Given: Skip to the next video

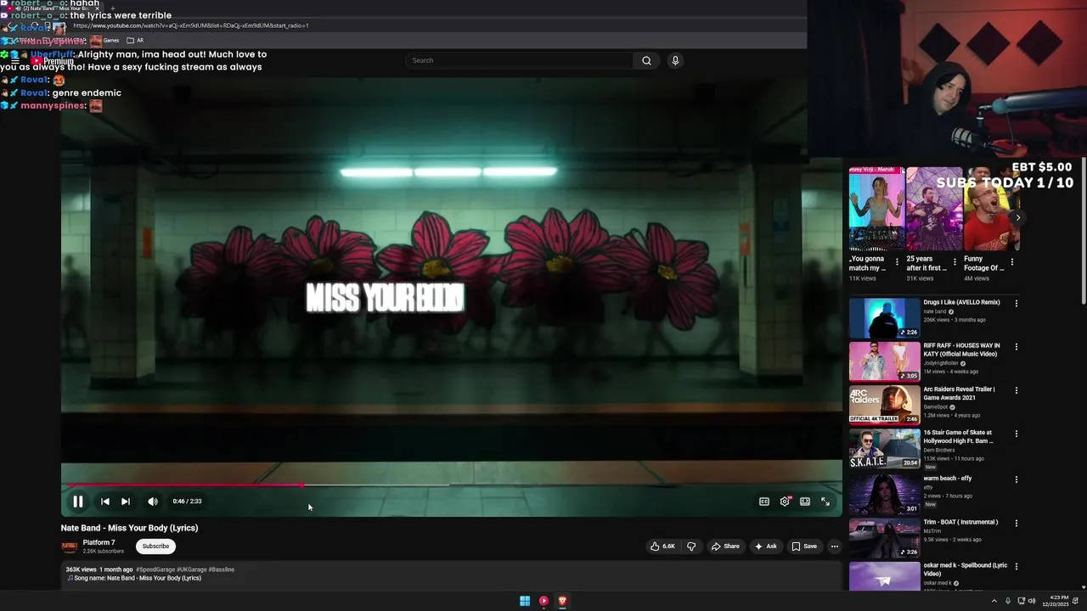Looking at the screenshot, I should [126, 502].
